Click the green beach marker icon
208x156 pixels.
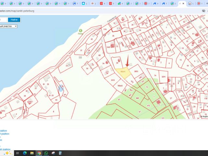(80, 31)
